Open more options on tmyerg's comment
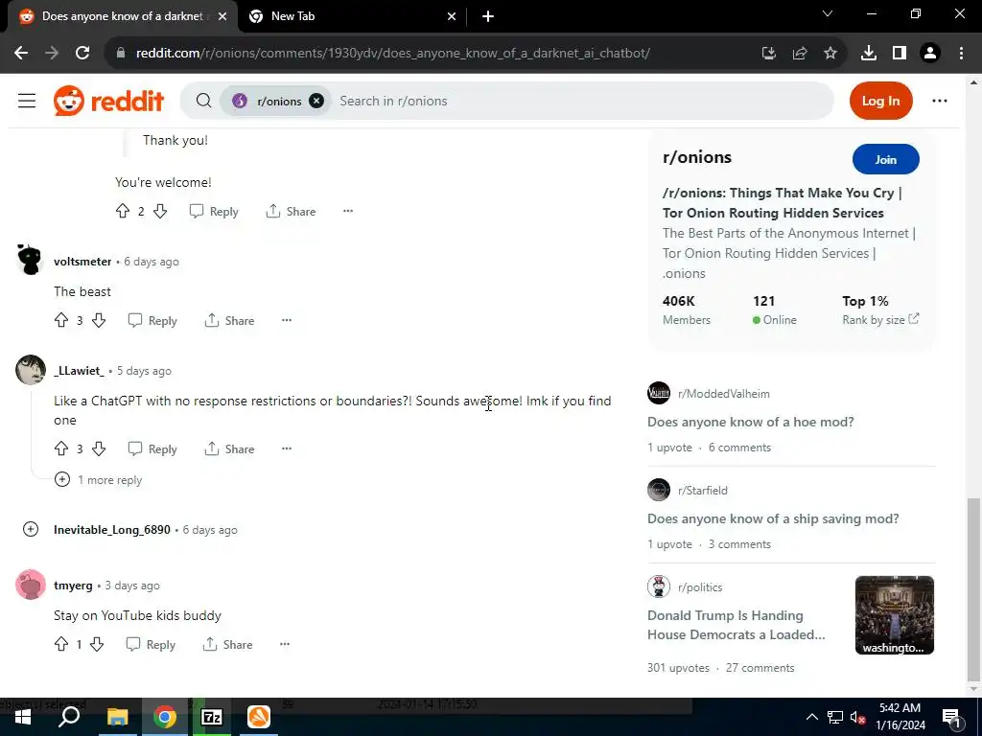 pos(285,644)
